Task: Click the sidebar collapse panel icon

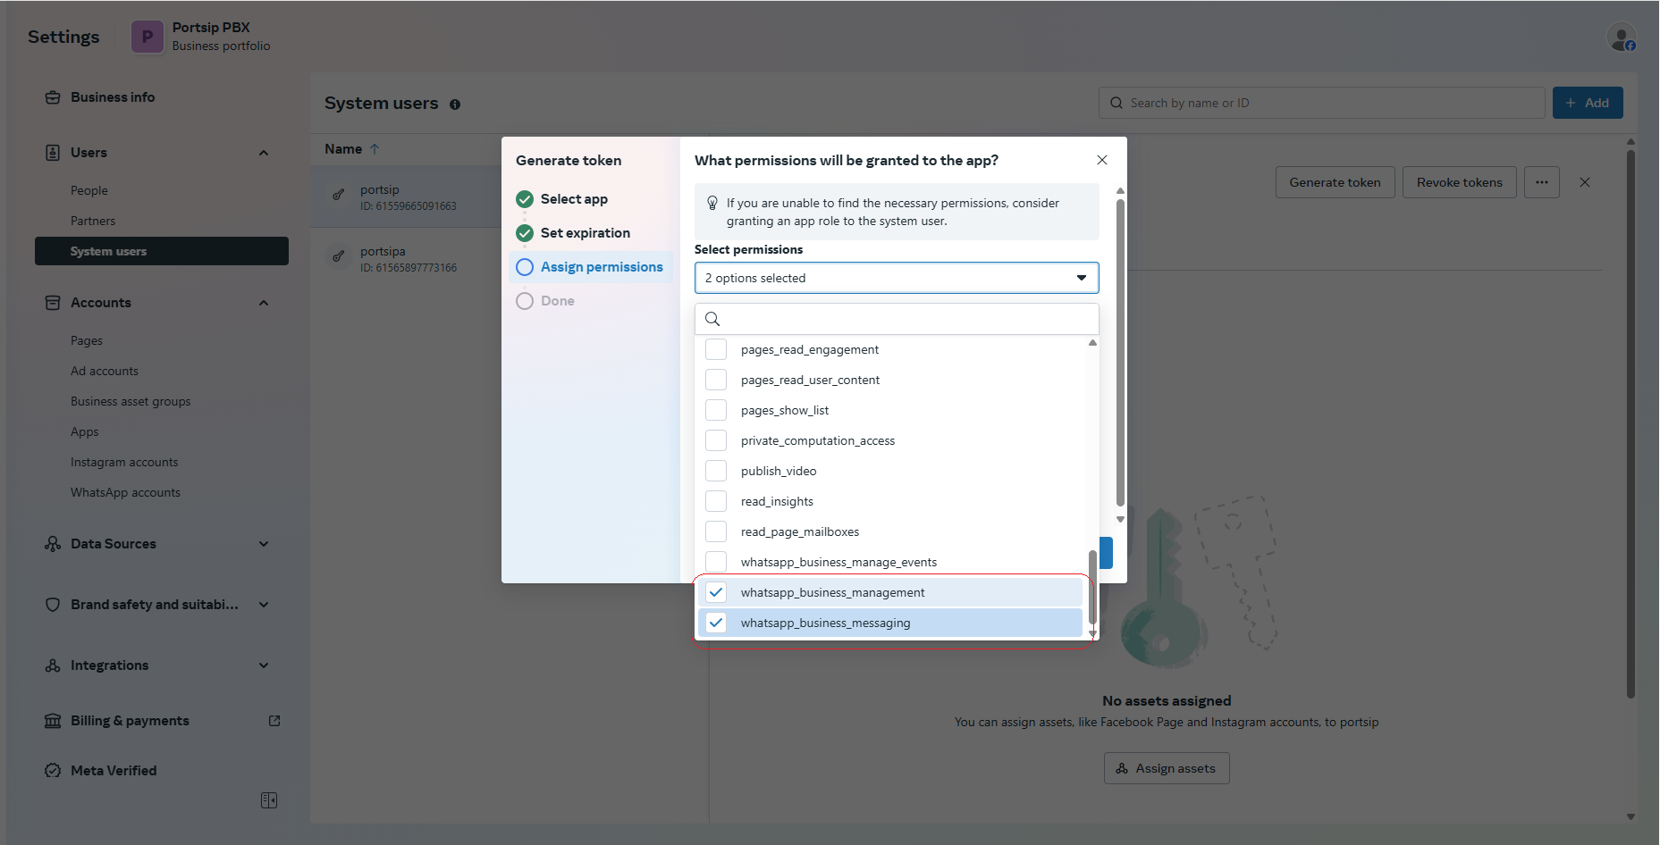Action: [269, 800]
